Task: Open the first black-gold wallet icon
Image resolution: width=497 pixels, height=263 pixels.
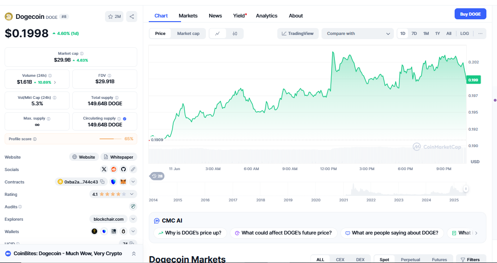Action: click(x=94, y=231)
